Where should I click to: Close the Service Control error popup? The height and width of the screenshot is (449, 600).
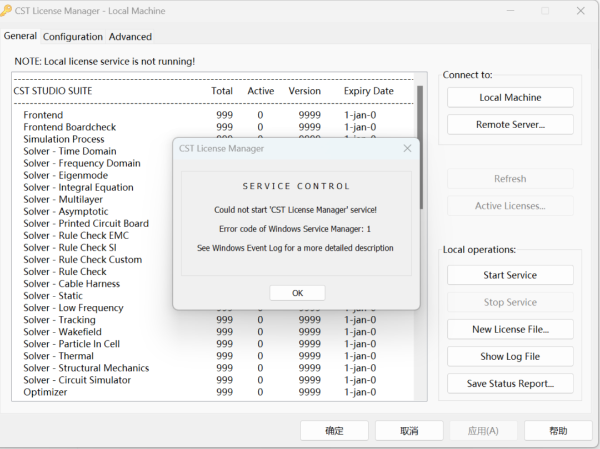pos(407,148)
